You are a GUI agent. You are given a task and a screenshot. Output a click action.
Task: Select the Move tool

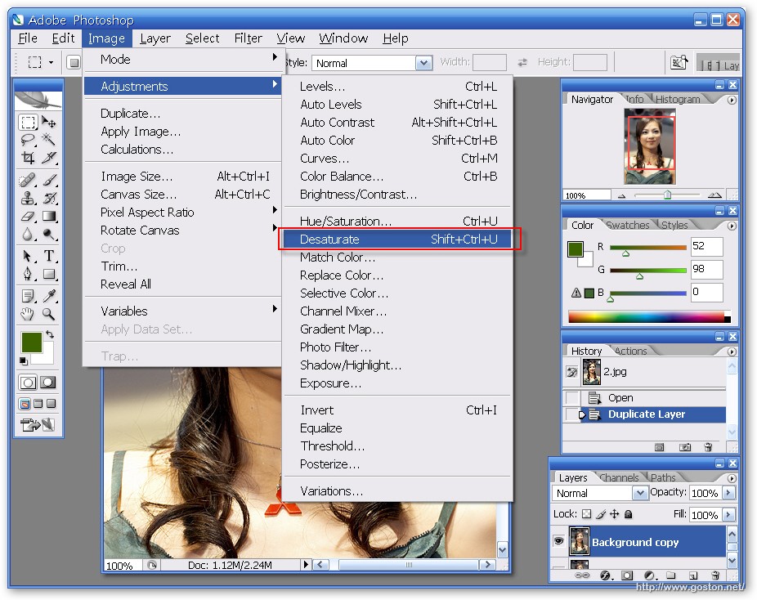(x=49, y=122)
